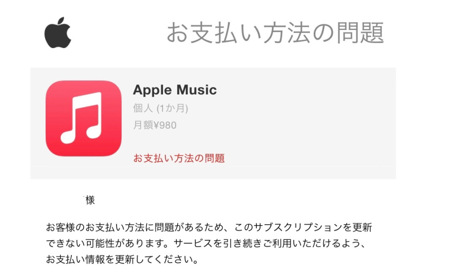Select the phrase 問題があるため in the message
This screenshot has height=274, width=475.
(188, 227)
